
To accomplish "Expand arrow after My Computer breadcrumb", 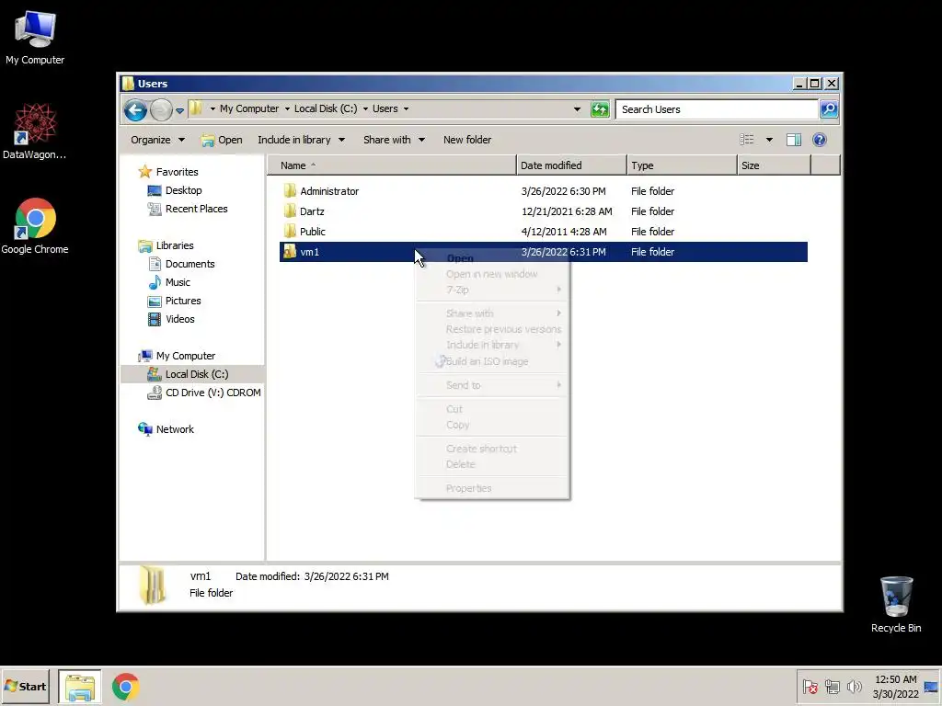I will click(287, 109).
